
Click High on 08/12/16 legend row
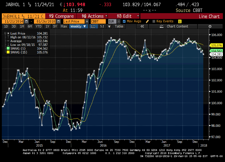pos(23,37)
